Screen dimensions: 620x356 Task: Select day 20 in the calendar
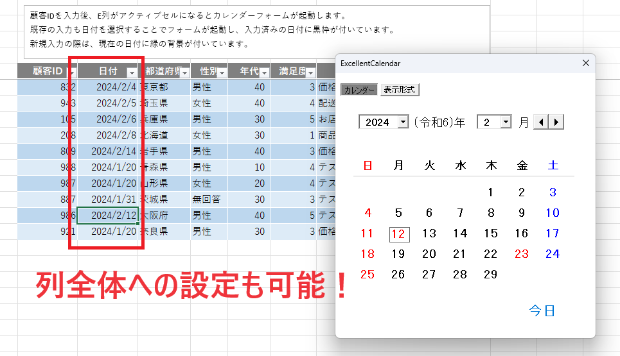429,254
